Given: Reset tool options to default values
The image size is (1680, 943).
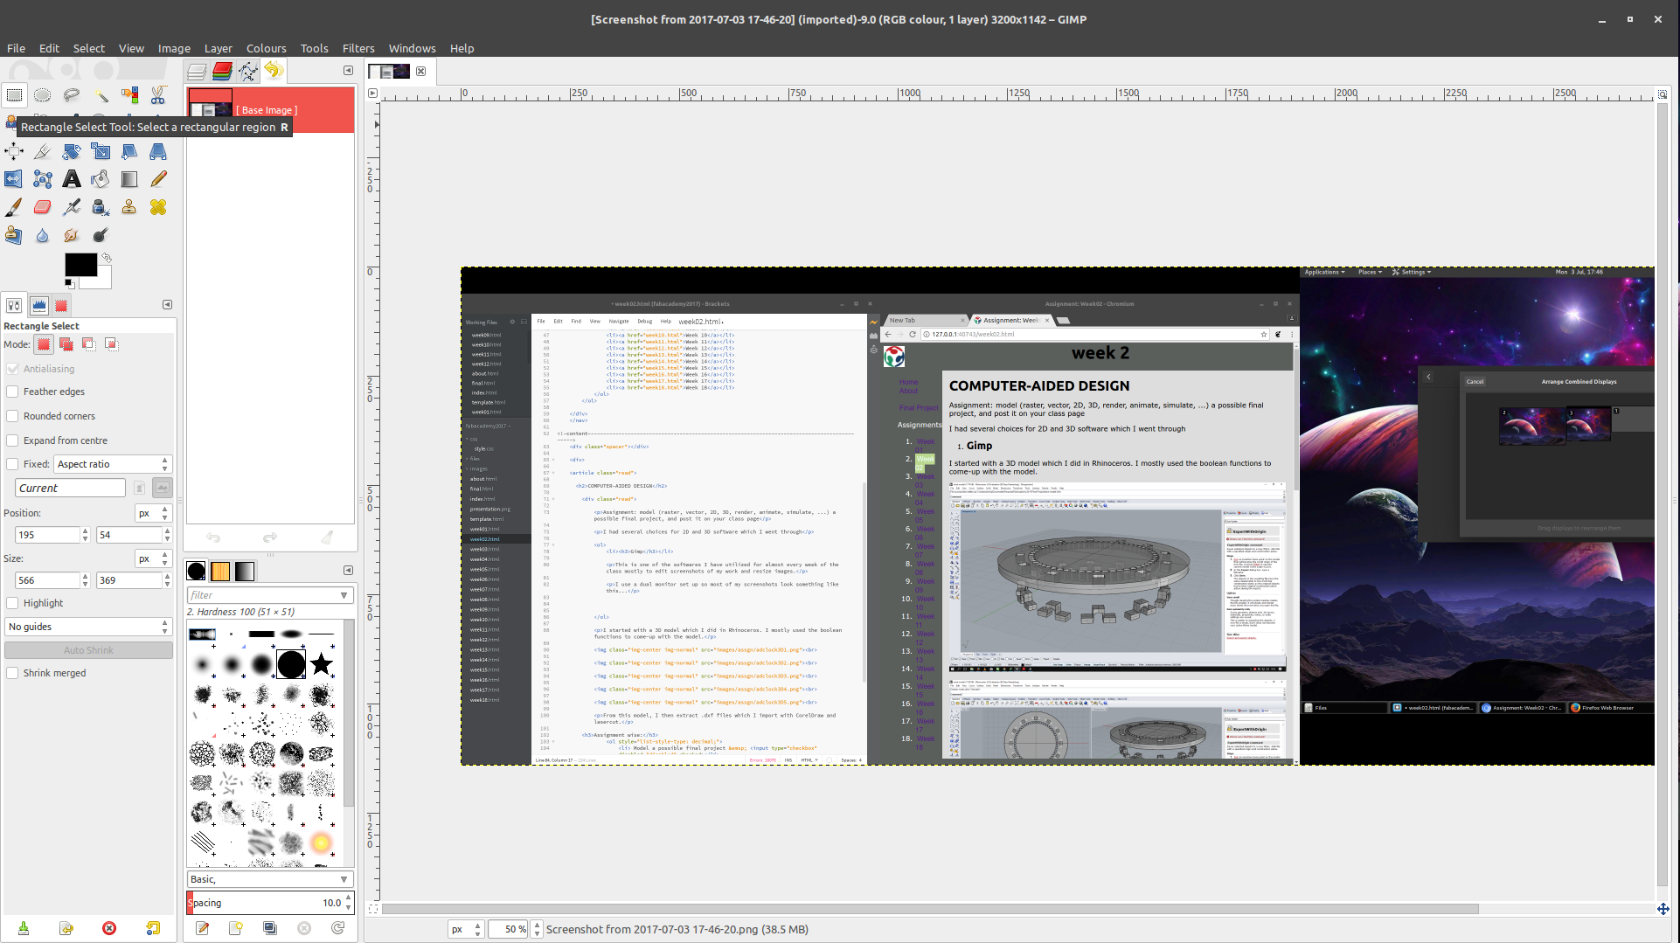Looking at the screenshot, I should [x=153, y=928].
